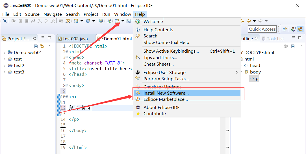
Task: Switch to the Java EE perspective icon
Action: 293,29
